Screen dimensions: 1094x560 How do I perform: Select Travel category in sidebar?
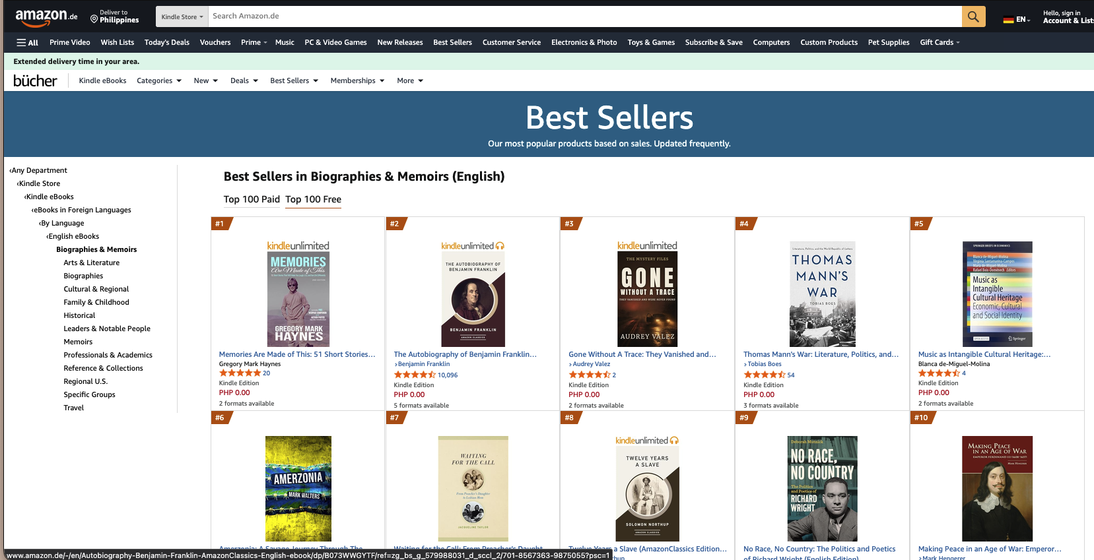pos(74,408)
